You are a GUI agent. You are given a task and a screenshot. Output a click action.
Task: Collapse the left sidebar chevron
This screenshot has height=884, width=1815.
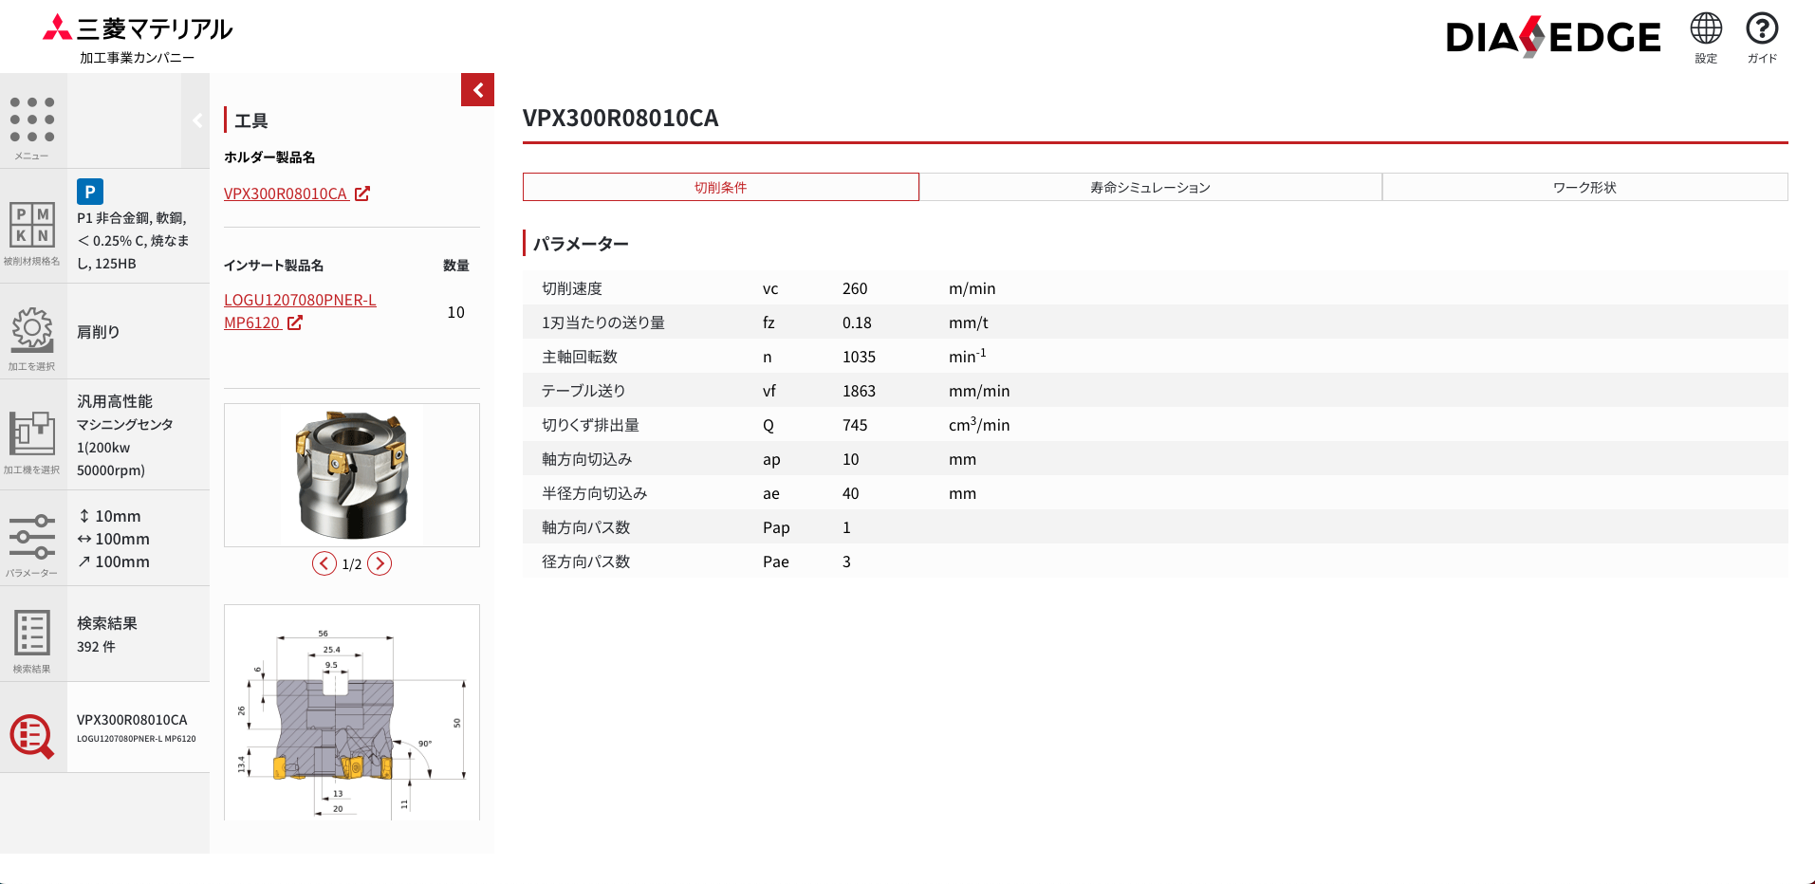tap(197, 120)
